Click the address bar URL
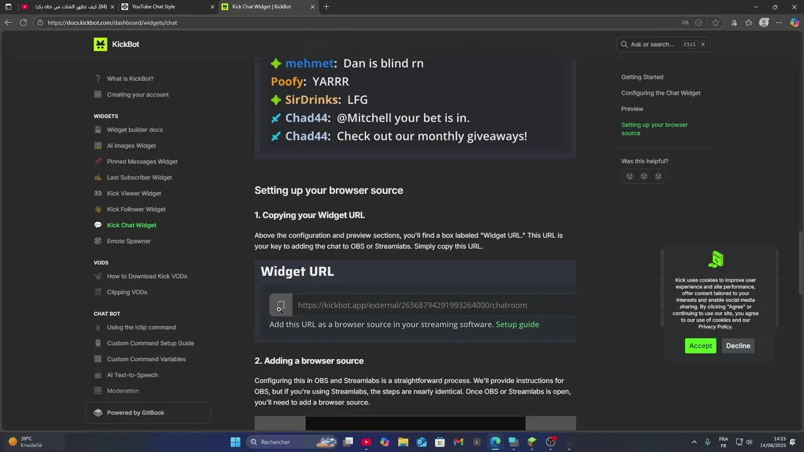This screenshot has height=452, width=804. (112, 23)
